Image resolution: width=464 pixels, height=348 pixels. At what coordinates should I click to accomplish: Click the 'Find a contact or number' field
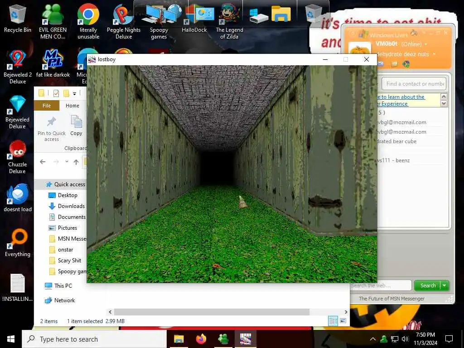[x=414, y=84]
